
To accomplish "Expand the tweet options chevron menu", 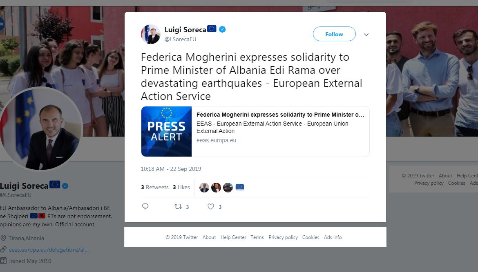I will point(366,35).
